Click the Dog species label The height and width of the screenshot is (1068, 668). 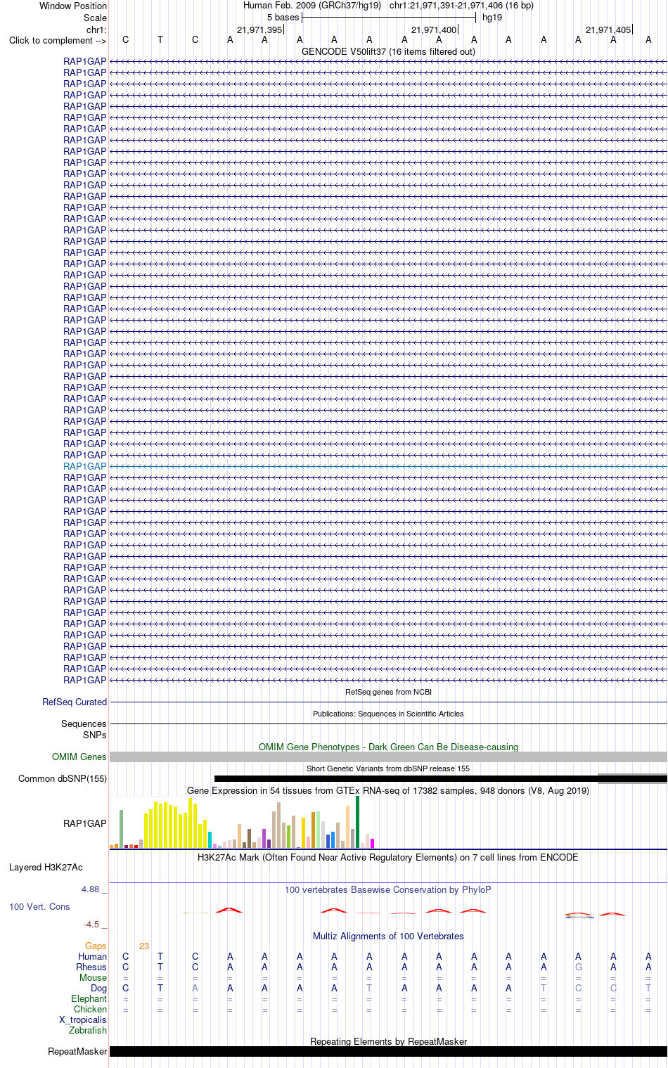[98, 988]
